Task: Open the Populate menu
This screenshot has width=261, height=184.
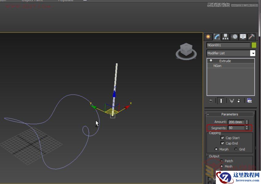Action: point(65,1)
